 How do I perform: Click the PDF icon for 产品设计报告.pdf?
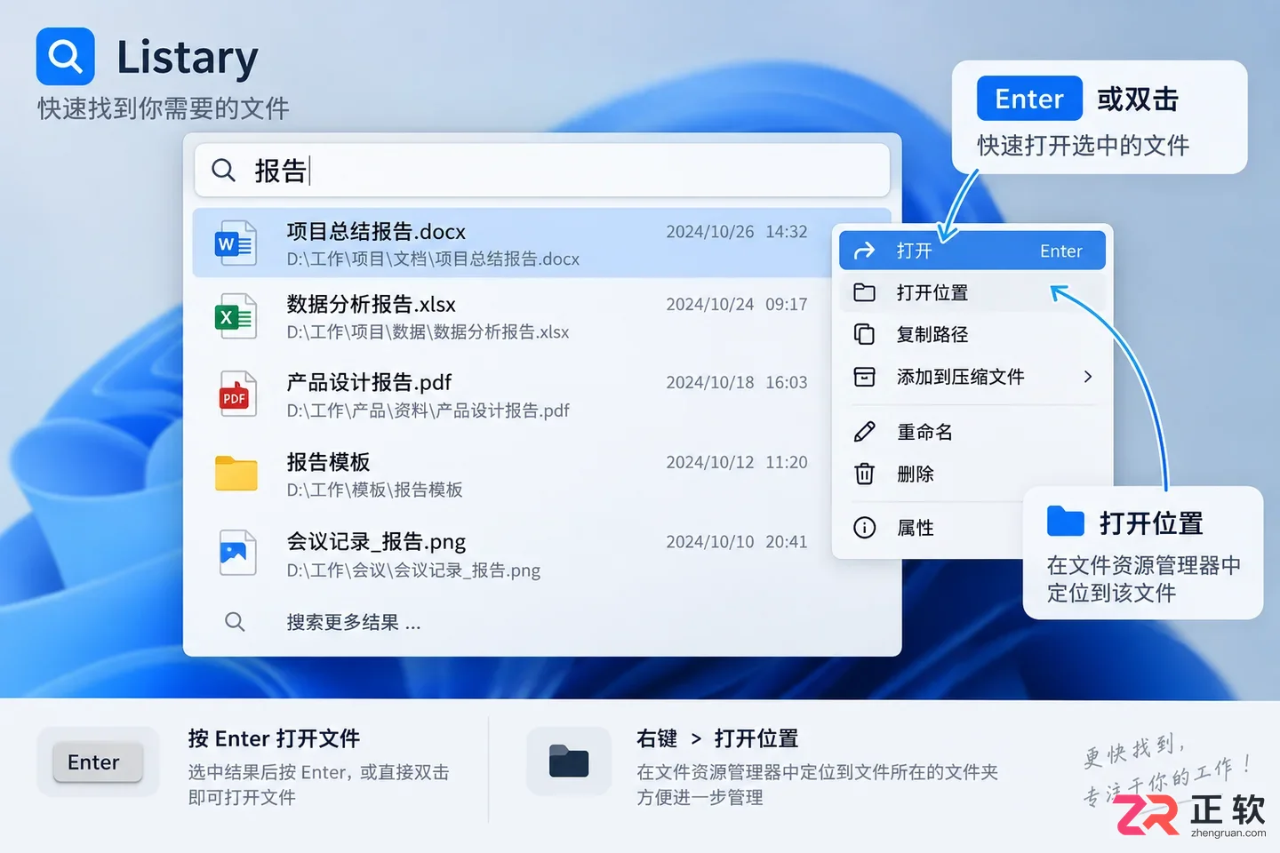pos(237,395)
